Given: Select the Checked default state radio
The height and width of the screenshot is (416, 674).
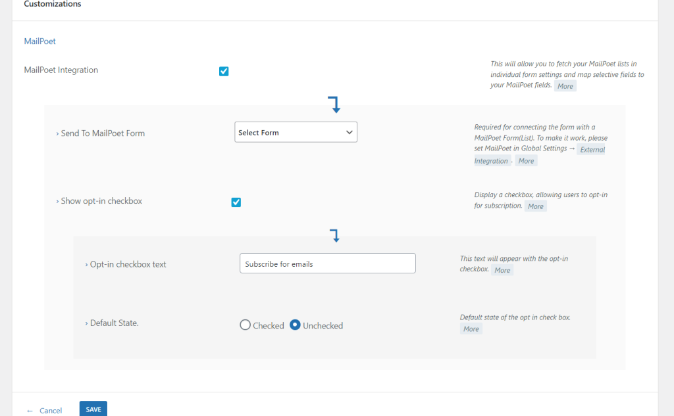Looking at the screenshot, I should tap(246, 325).
